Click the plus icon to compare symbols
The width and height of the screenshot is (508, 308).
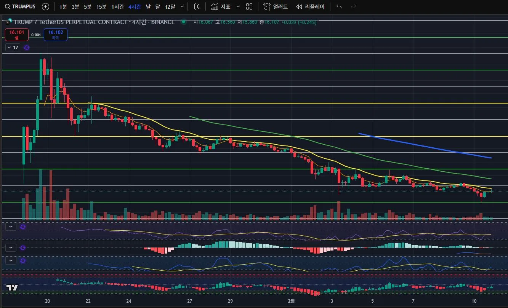point(45,6)
